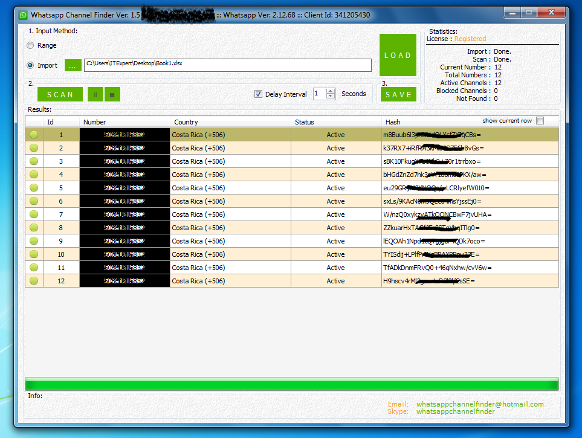
Task: Click the green status dot in row 5
Action: (34, 188)
